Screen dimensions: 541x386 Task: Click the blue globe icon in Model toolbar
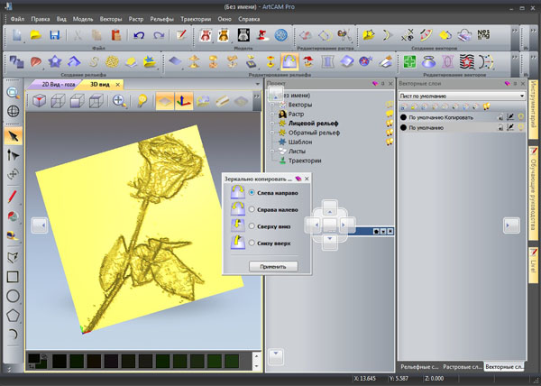tap(280, 35)
